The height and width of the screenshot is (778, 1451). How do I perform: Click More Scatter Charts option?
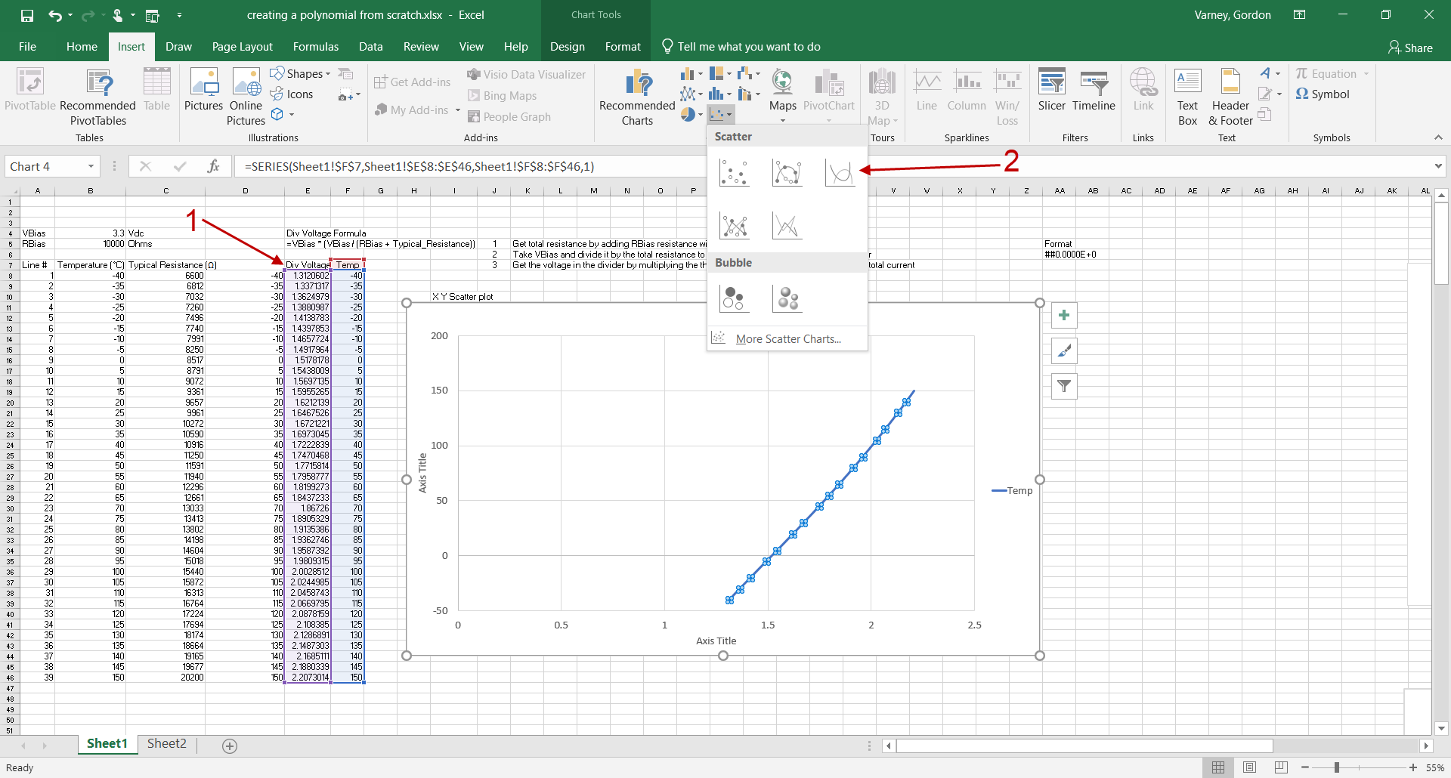(x=787, y=339)
